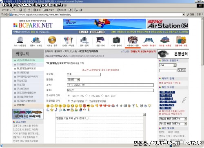This screenshot has height=148, width=204.
Task: Insert the thumbs-up hand emoticon
Action: (93, 106)
